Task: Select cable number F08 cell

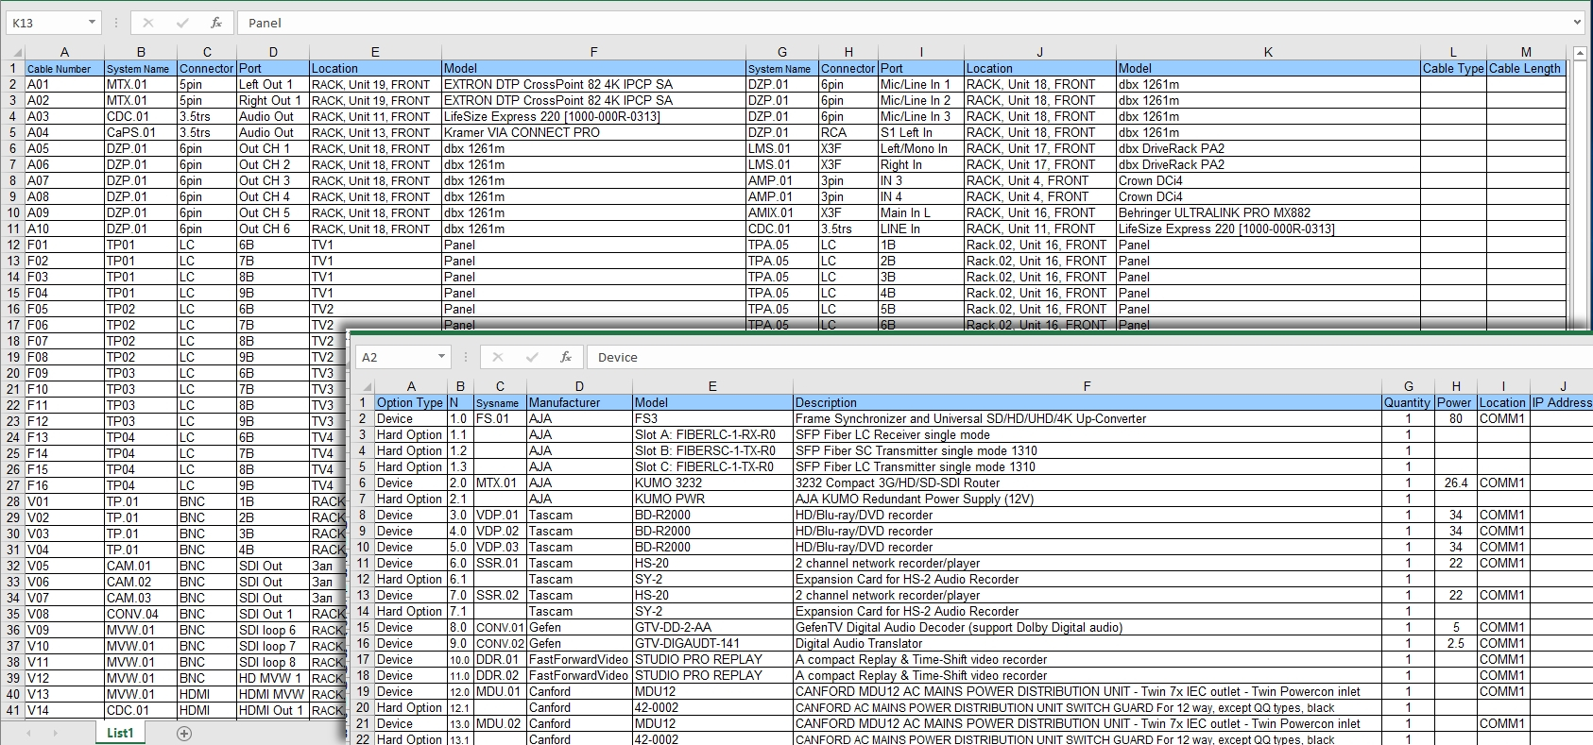Action: (x=64, y=357)
